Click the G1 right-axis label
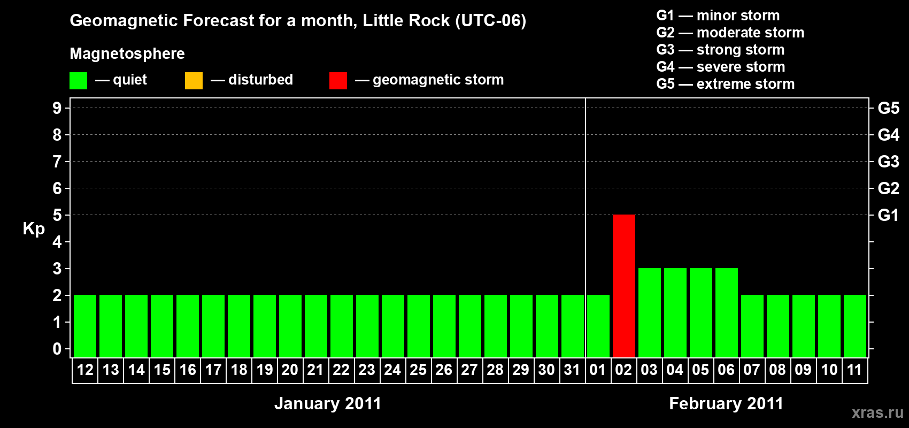This screenshot has width=909, height=428. (x=889, y=215)
